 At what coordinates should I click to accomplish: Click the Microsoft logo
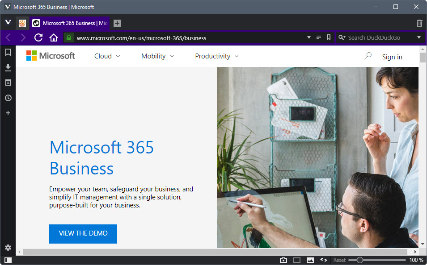[x=51, y=56]
